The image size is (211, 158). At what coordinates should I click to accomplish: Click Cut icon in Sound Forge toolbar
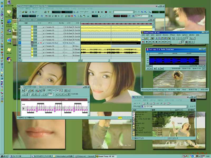[x=156, y=38]
